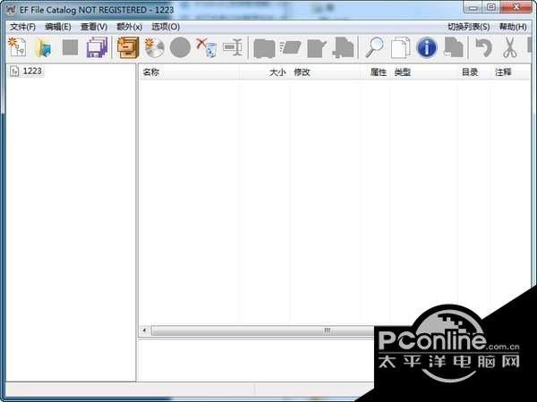The height and width of the screenshot is (402, 537).
Task: Open the 帮助(H) menu
Action: click(513, 27)
